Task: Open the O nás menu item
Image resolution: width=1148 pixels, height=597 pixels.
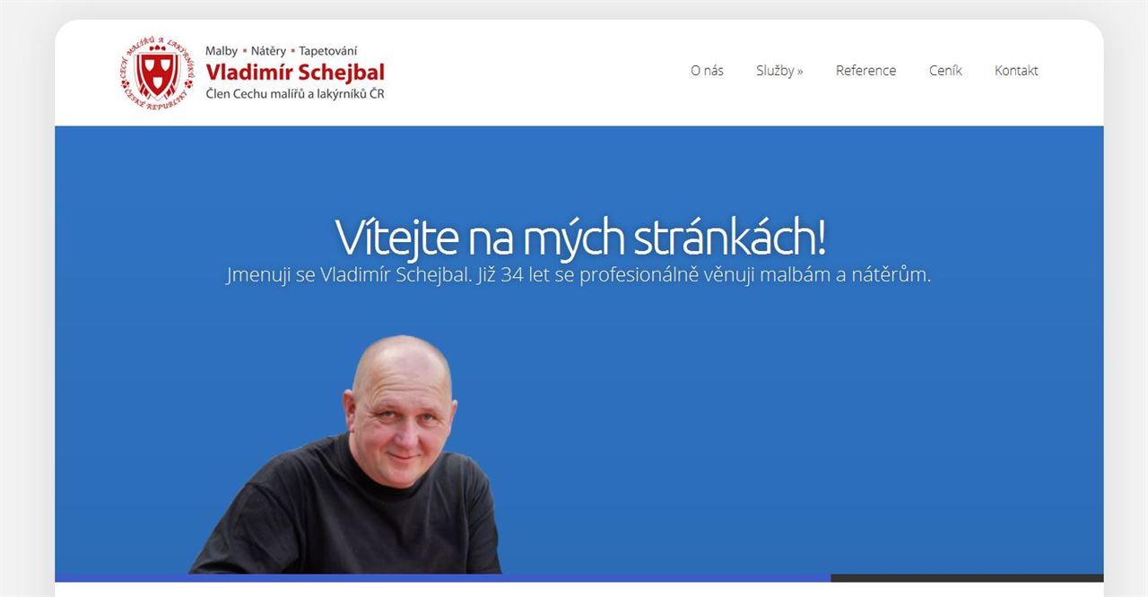Action: (x=707, y=71)
